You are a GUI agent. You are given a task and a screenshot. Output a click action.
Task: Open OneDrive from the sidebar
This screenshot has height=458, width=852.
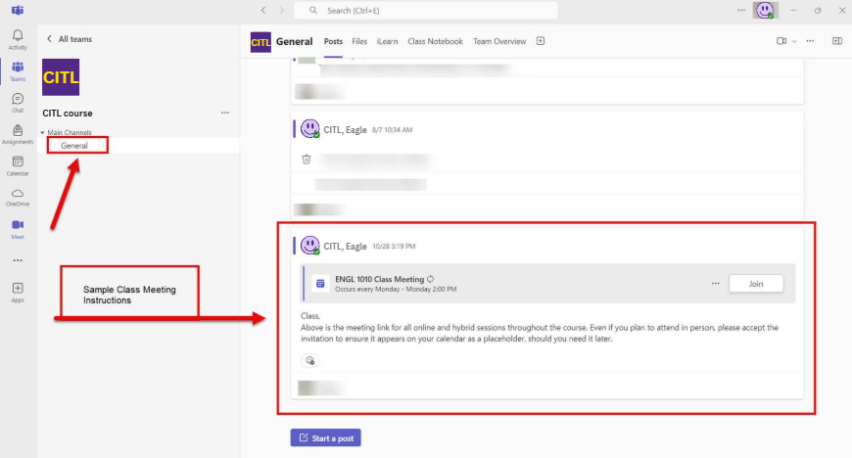(x=18, y=197)
